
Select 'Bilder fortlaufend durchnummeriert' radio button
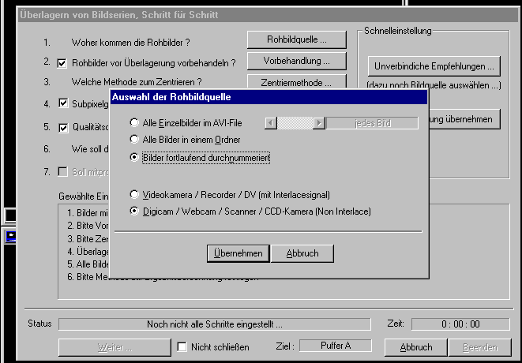point(134,158)
